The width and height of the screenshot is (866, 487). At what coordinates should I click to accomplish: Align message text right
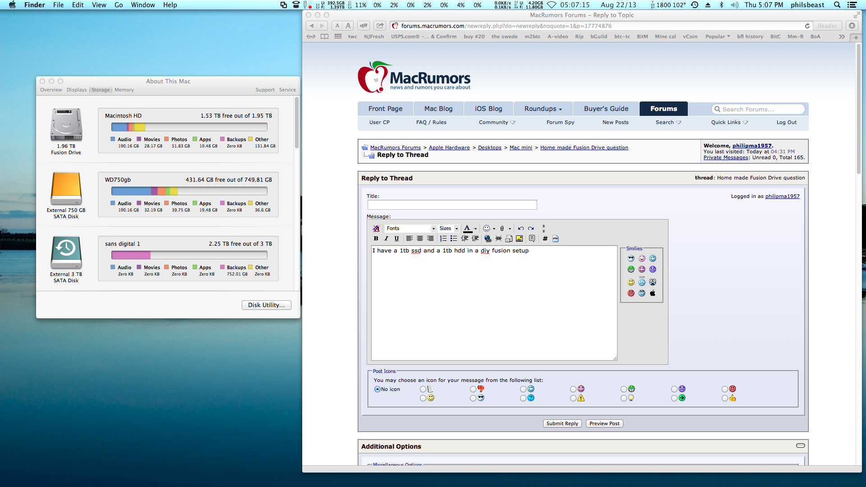coord(430,239)
